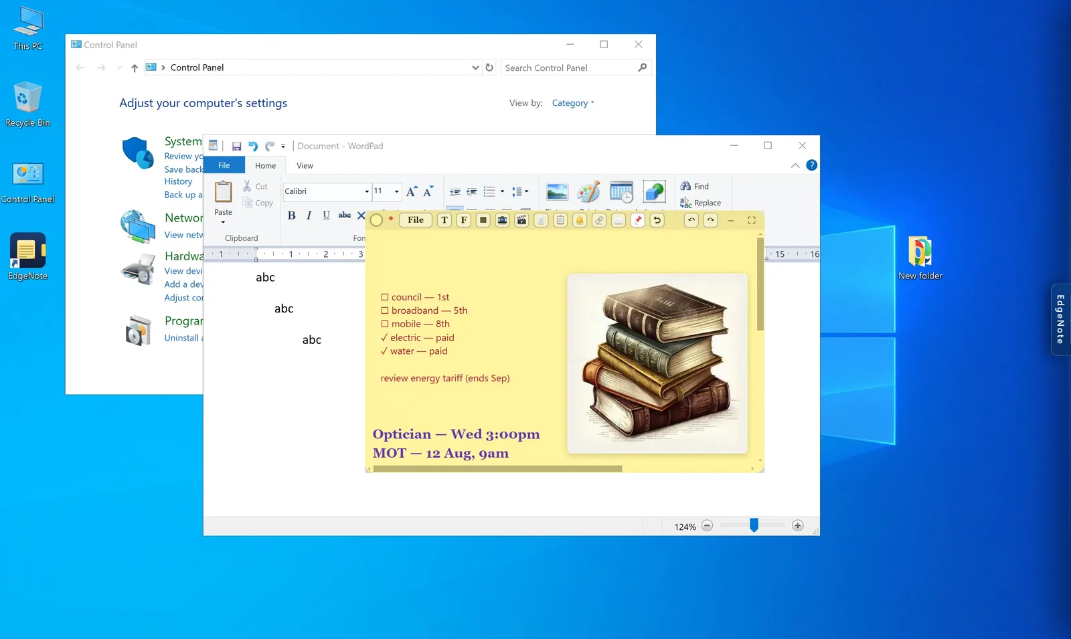
Task: Open the View by Category dropdown
Action: click(x=573, y=103)
